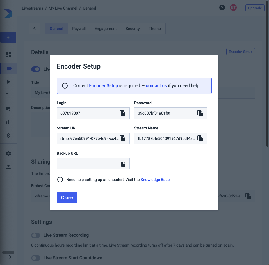Click Livestreams in the breadcrumb

(x=33, y=8)
